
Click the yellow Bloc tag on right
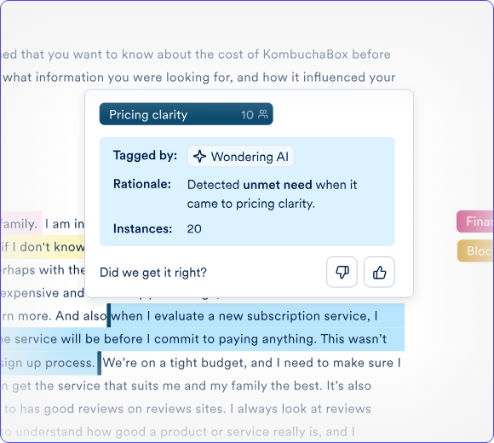475,250
